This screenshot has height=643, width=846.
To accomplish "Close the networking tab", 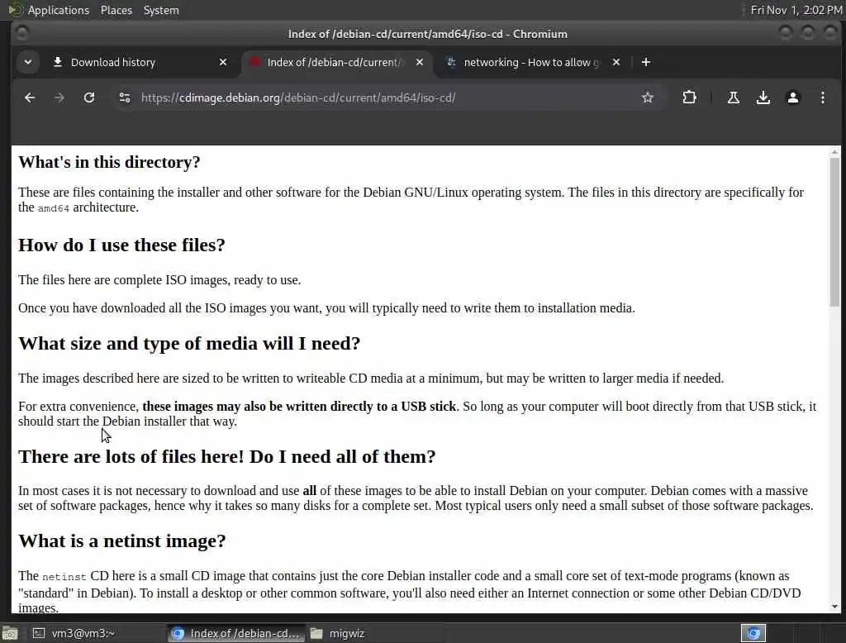I will 616,62.
